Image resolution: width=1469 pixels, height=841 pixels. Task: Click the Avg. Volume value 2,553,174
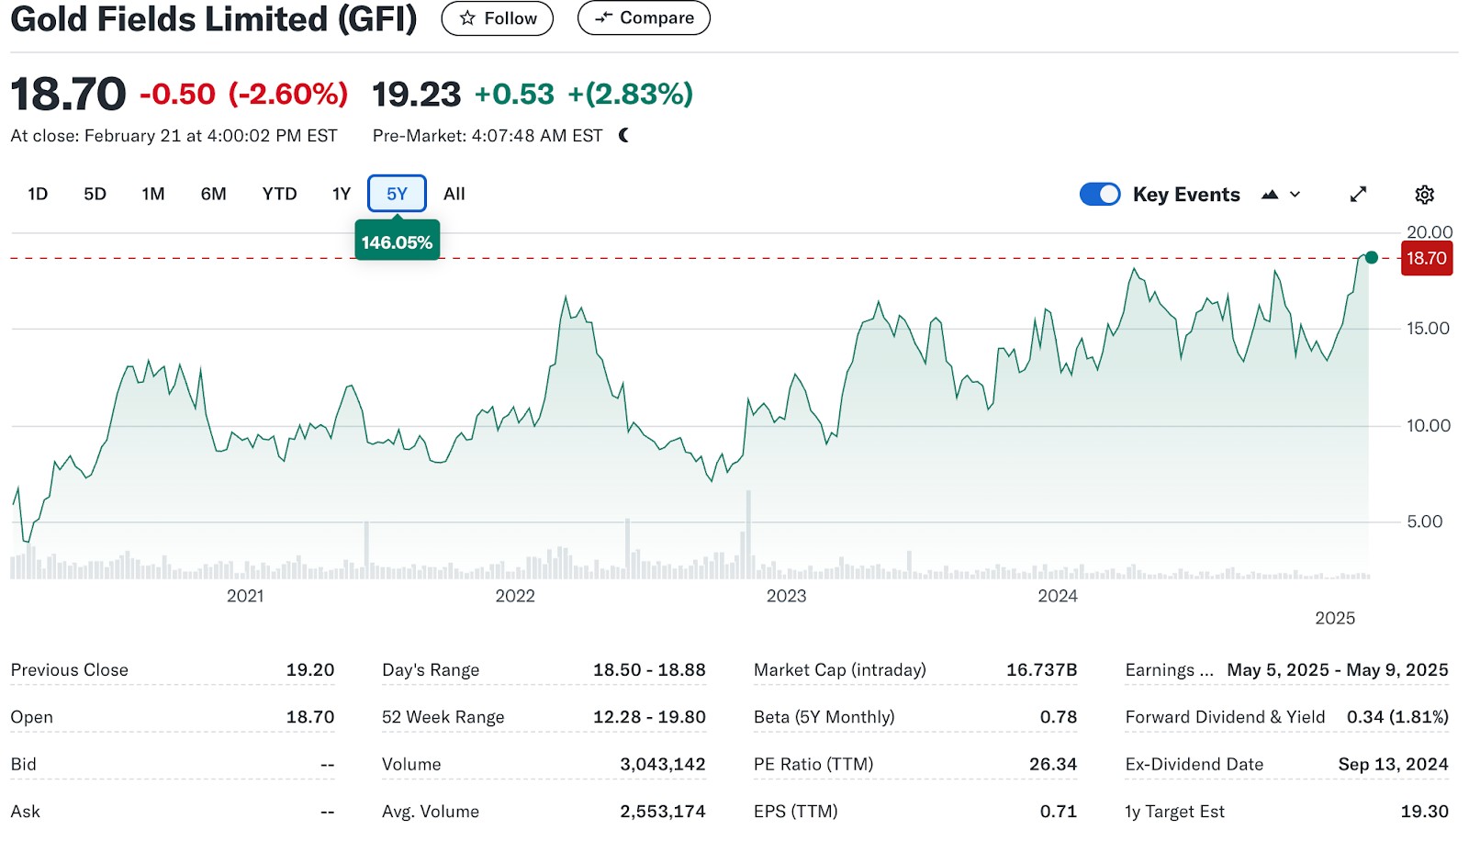click(663, 811)
